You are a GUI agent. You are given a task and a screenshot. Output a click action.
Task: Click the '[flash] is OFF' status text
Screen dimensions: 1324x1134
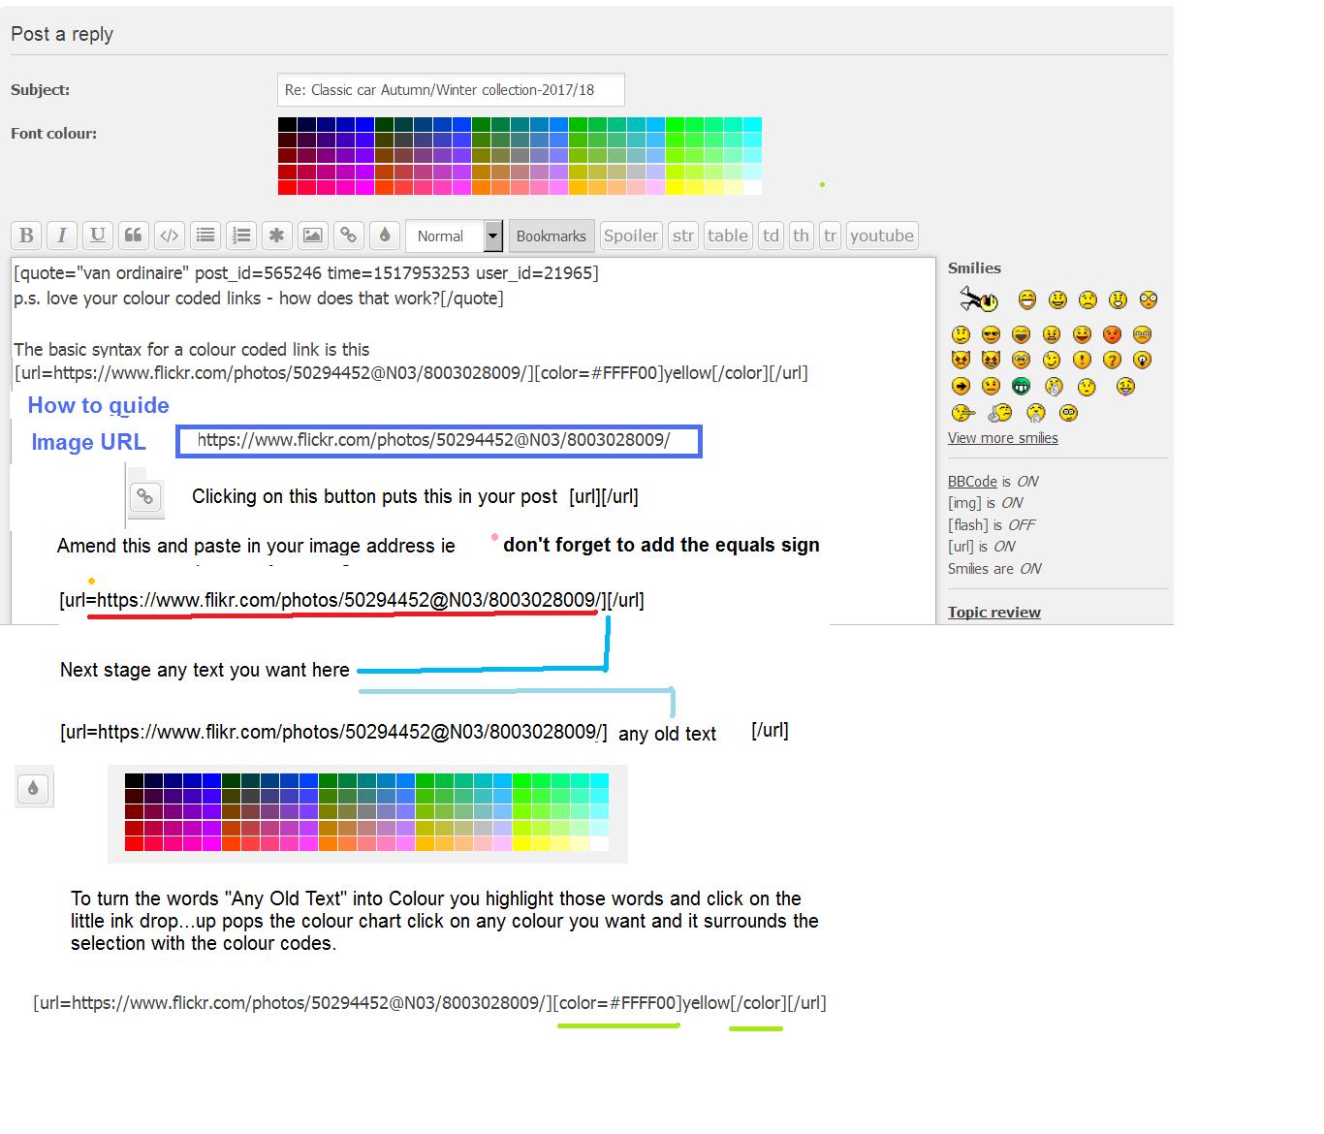click(992, 524)
